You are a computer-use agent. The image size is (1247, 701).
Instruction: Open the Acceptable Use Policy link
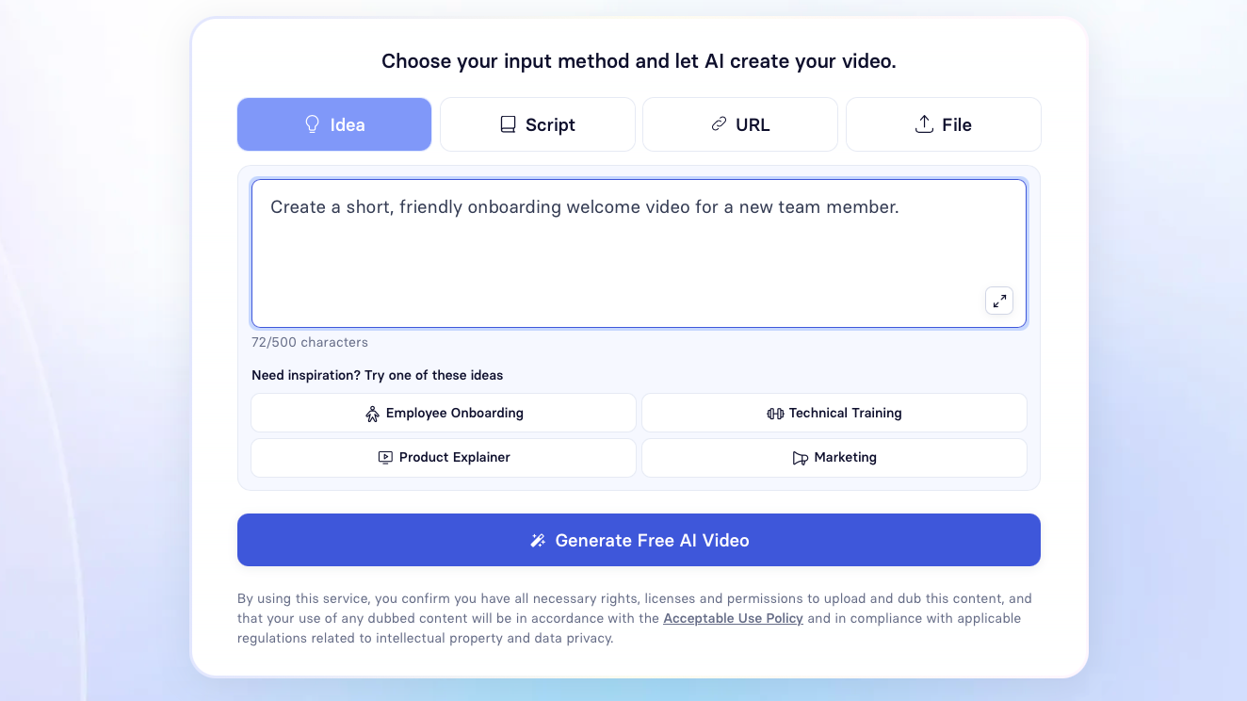(733, 619)
